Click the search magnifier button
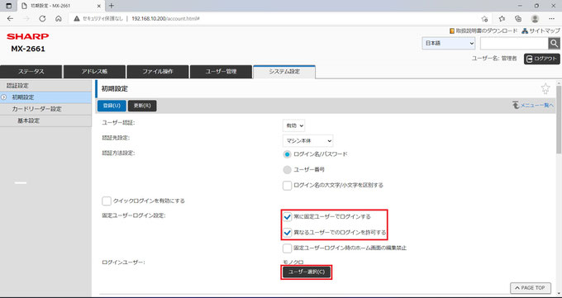Viewport: 562px width, 298px height. 554,44
